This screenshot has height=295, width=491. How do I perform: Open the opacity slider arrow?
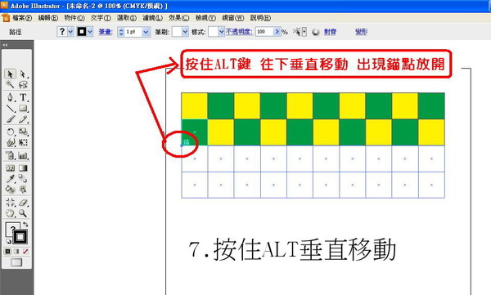277,32
